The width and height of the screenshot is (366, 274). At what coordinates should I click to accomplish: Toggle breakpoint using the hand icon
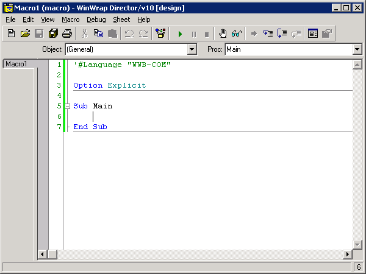click(x=223, y=33)
